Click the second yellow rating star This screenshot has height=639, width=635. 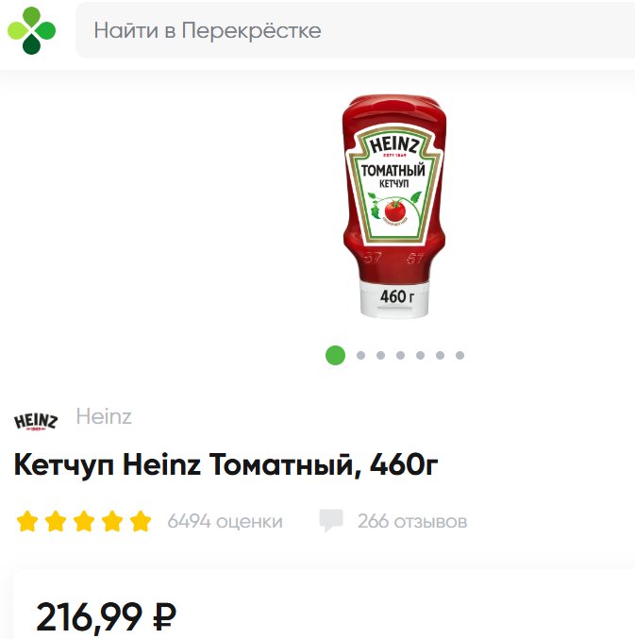point(56,521)
